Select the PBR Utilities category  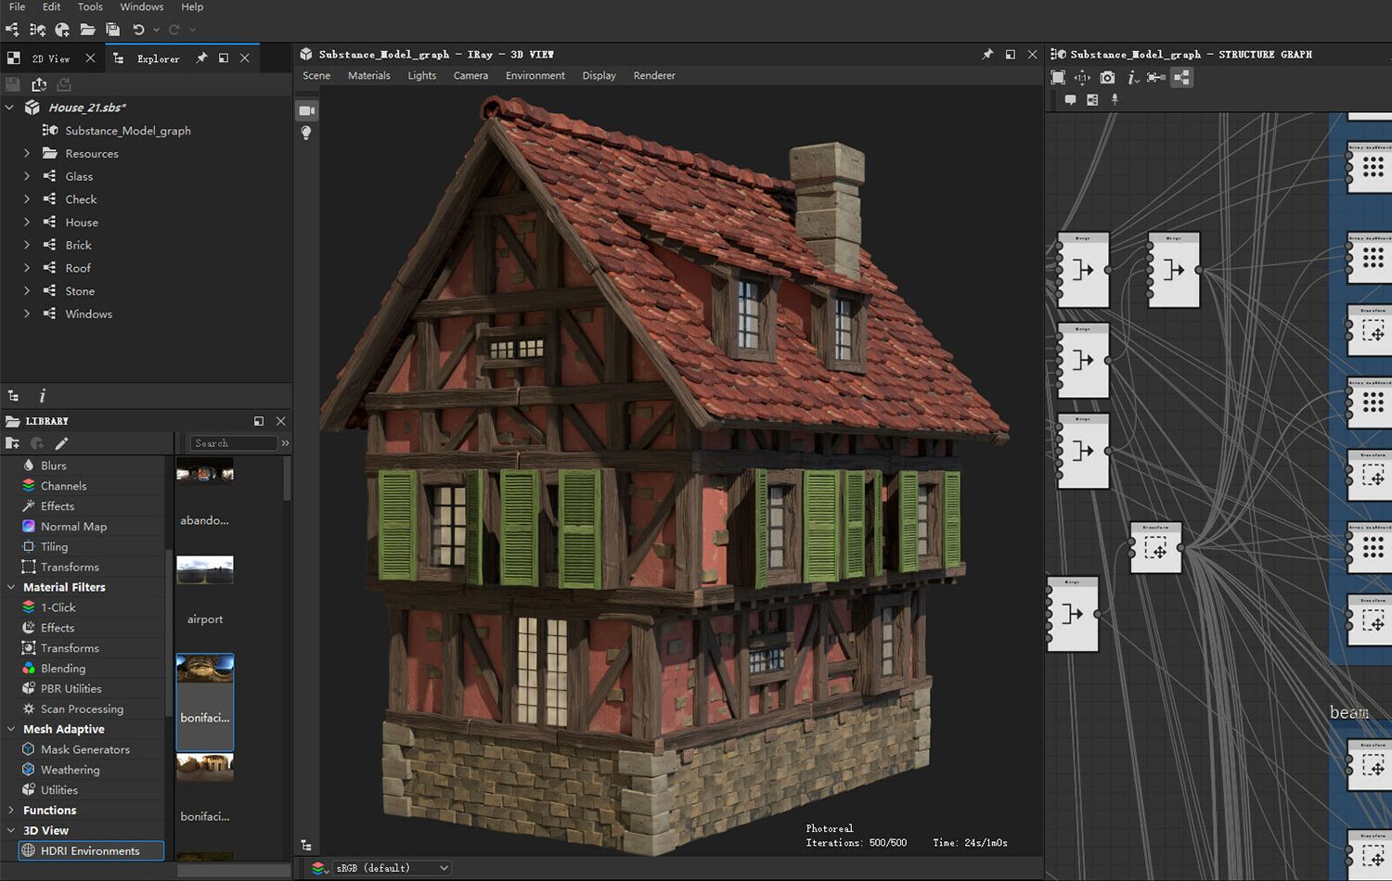pos(71,689)
